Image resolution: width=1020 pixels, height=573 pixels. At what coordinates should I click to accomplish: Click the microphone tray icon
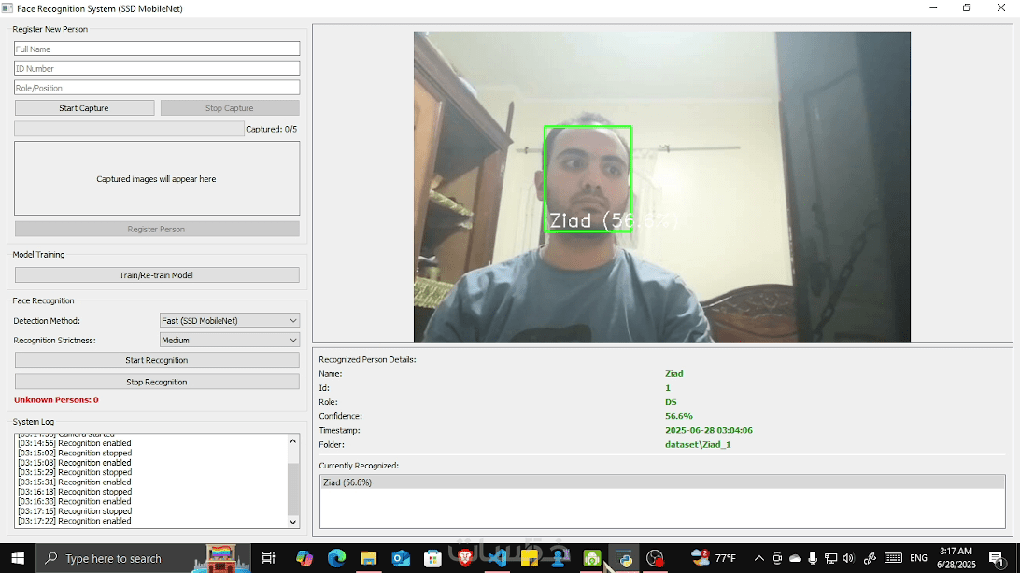[813, 558]
